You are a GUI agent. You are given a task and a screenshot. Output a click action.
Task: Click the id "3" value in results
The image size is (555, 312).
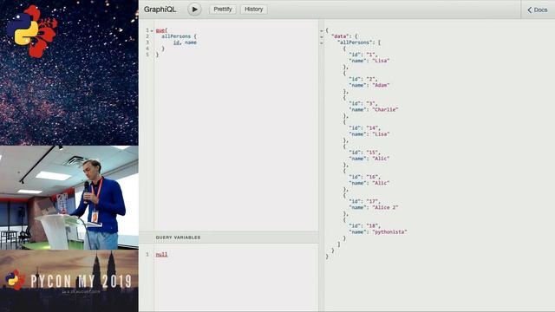coord(372,104)
